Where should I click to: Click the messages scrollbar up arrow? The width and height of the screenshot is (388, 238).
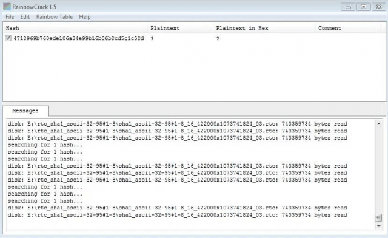tap(378, 123)
